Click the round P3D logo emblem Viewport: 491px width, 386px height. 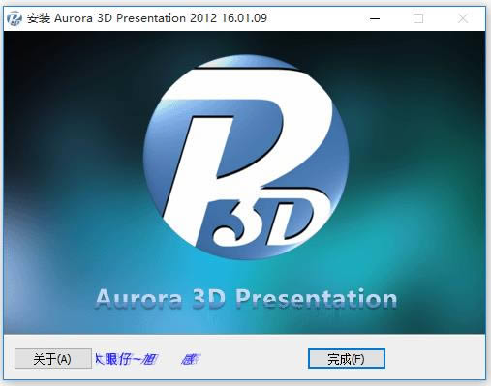point(246,157)
